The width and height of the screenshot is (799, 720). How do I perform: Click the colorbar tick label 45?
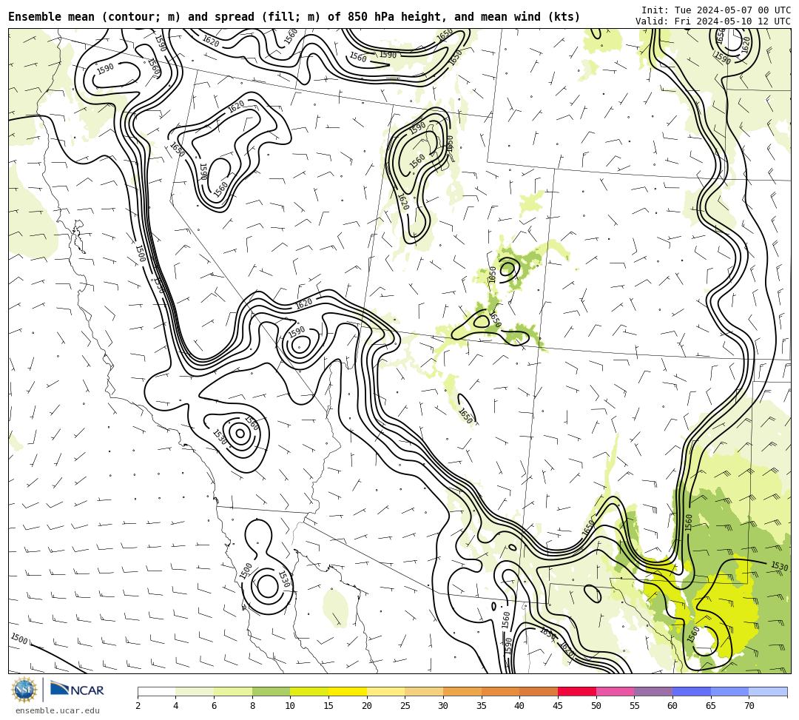click(558, 706)
